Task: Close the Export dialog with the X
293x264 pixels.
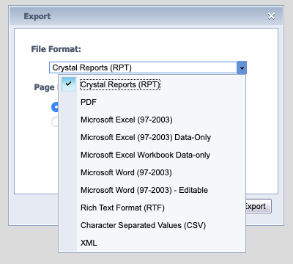Action: coord(271,16)
